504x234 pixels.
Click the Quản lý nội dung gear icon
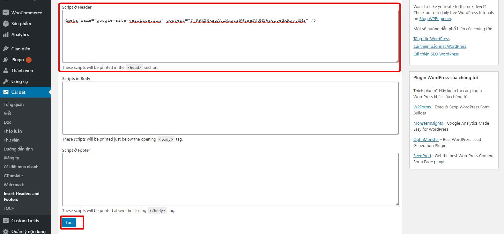pos(5,231)
